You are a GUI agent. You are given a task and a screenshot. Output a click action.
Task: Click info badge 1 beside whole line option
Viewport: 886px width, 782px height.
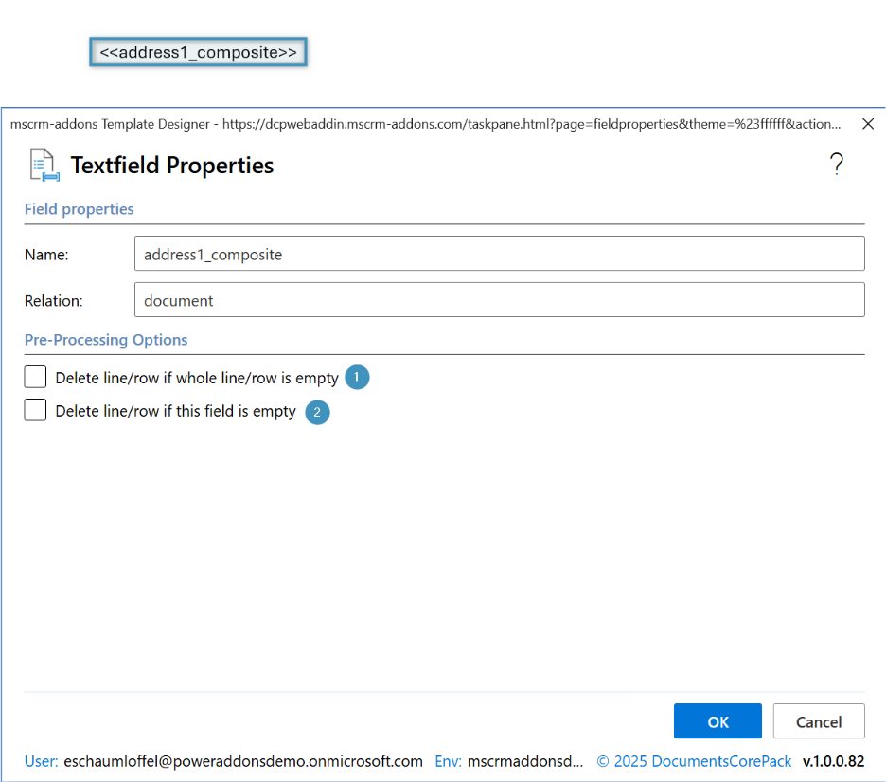pyautogui.click(x=357, y=378)
